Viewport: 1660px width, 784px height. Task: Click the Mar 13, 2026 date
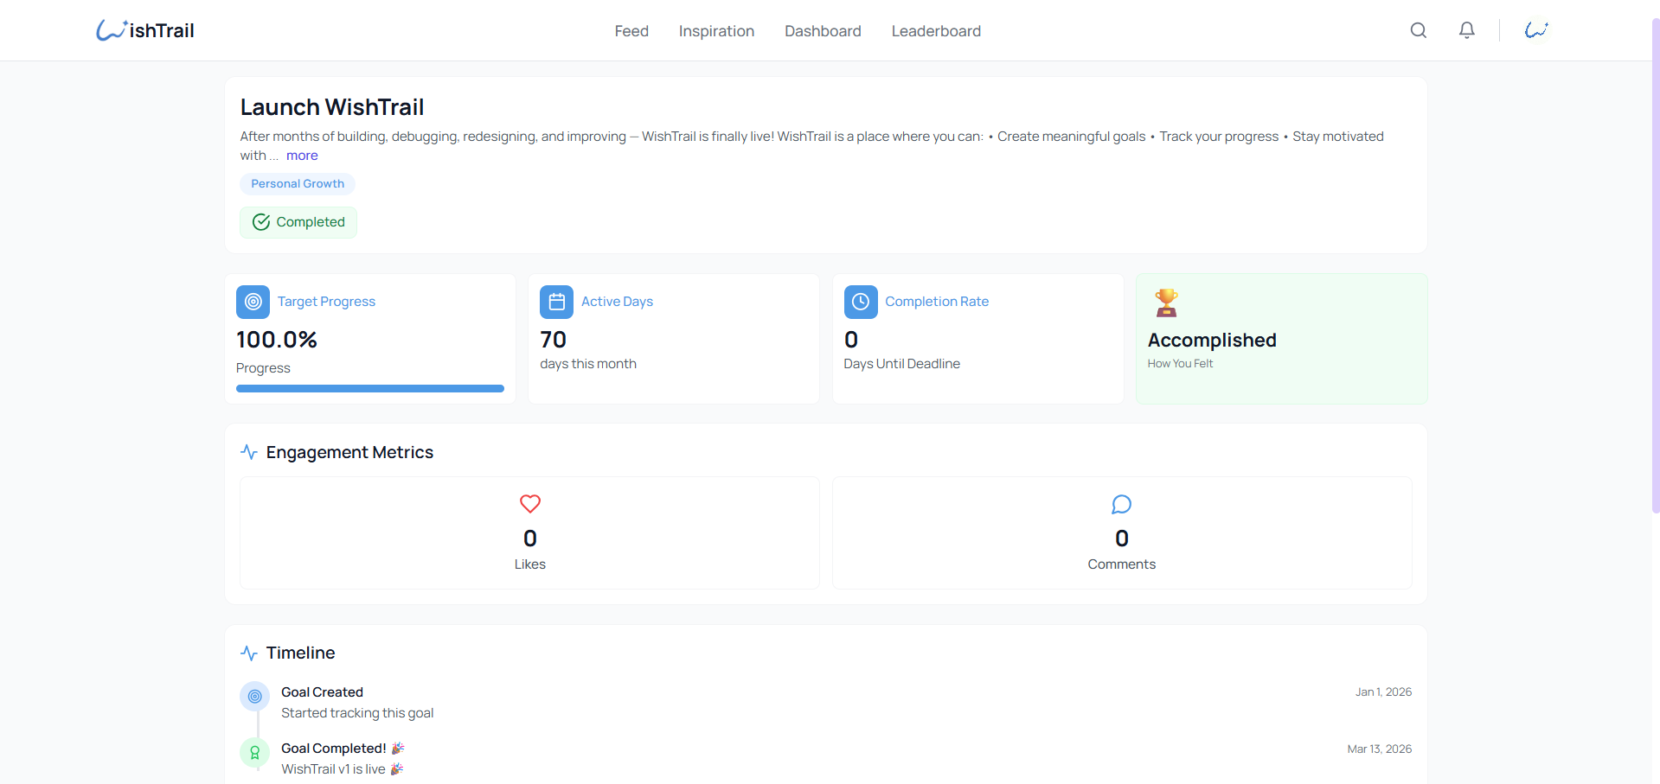tap(1379, 749)
